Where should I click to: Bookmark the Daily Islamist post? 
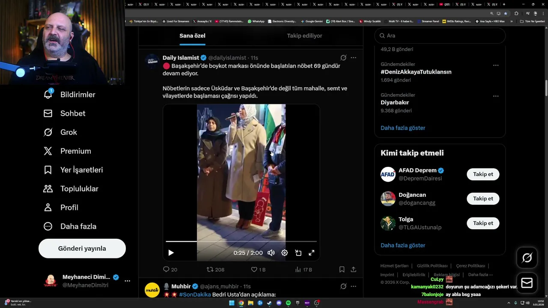[342, 269]
